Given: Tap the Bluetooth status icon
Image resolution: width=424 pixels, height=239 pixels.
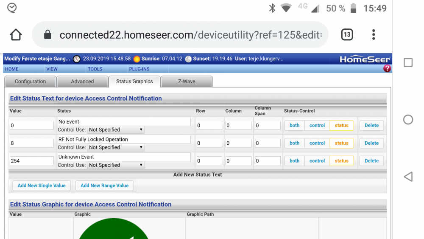Looking at the screenshot, I should pos(272,8).
